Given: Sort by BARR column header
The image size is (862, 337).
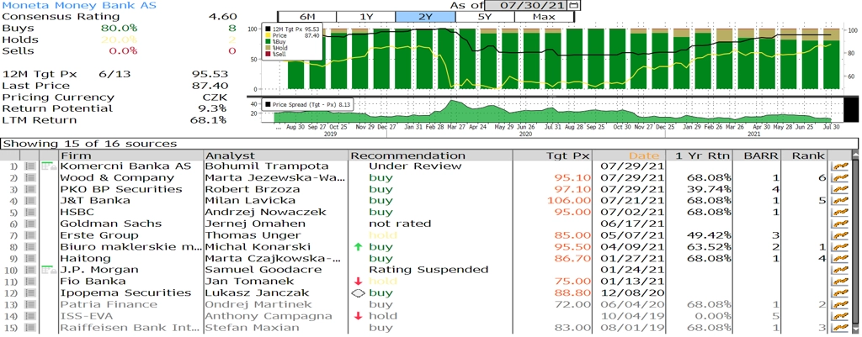Looking at the screenshot, I should point(758,155).
